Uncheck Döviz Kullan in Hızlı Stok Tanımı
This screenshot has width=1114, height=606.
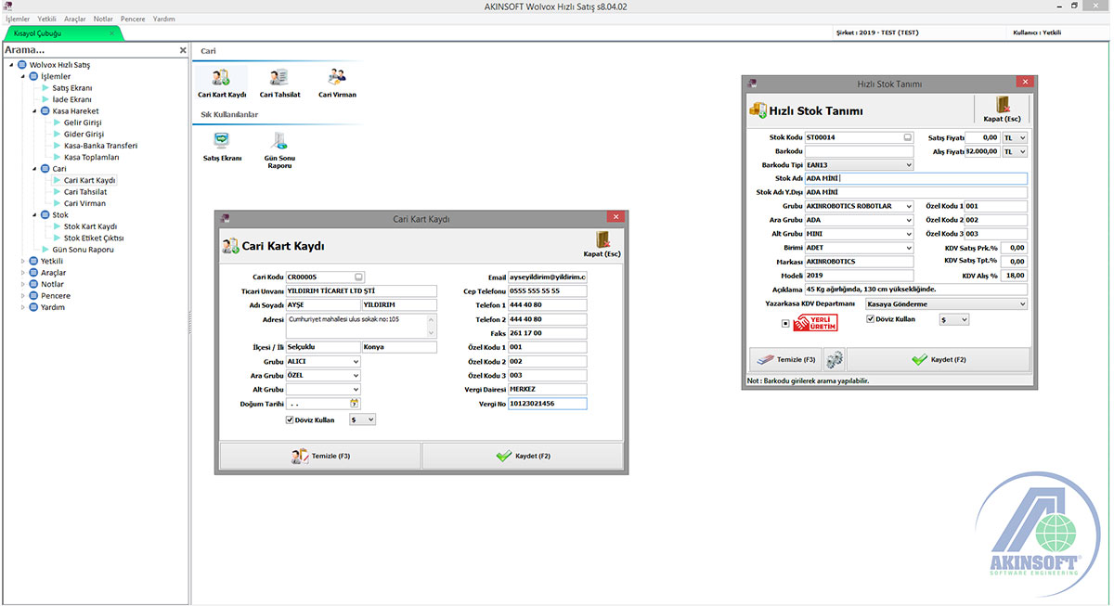click(870, 319)
